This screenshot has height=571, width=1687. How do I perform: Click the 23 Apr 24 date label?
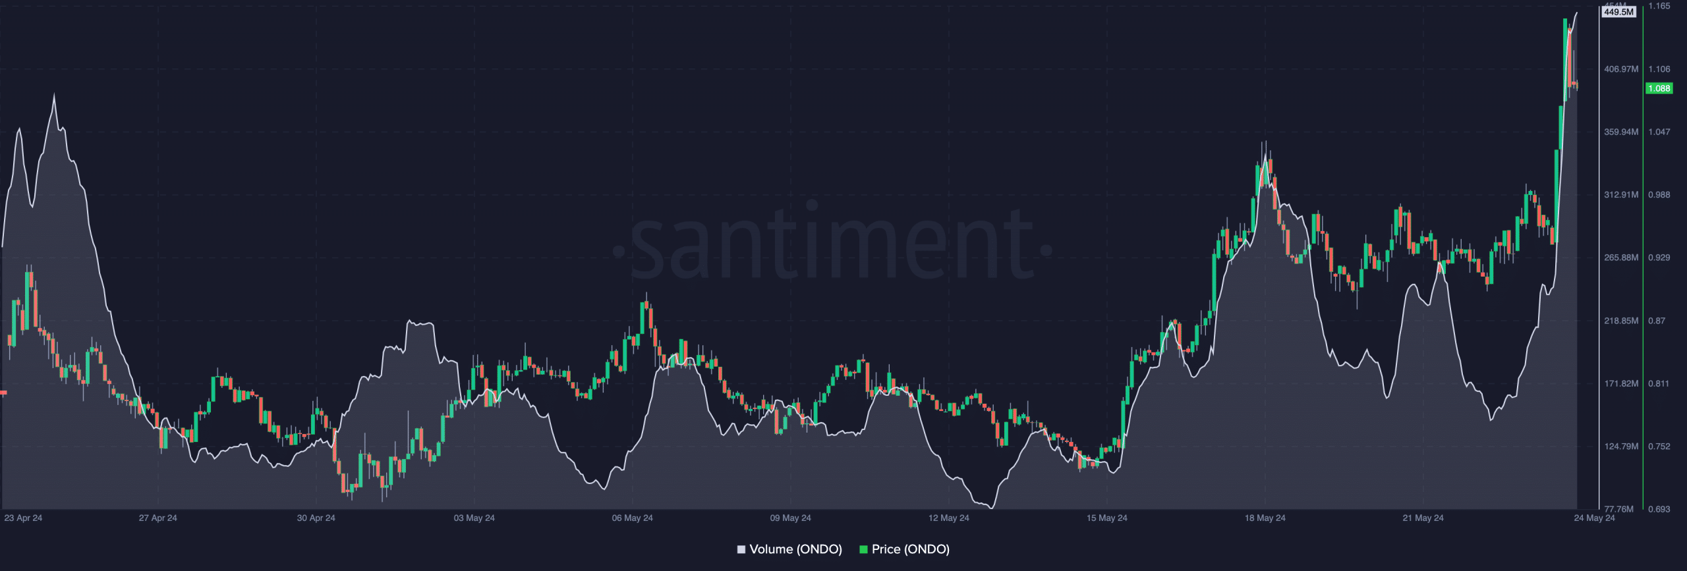pyautogui.click(x=23, y=518)
